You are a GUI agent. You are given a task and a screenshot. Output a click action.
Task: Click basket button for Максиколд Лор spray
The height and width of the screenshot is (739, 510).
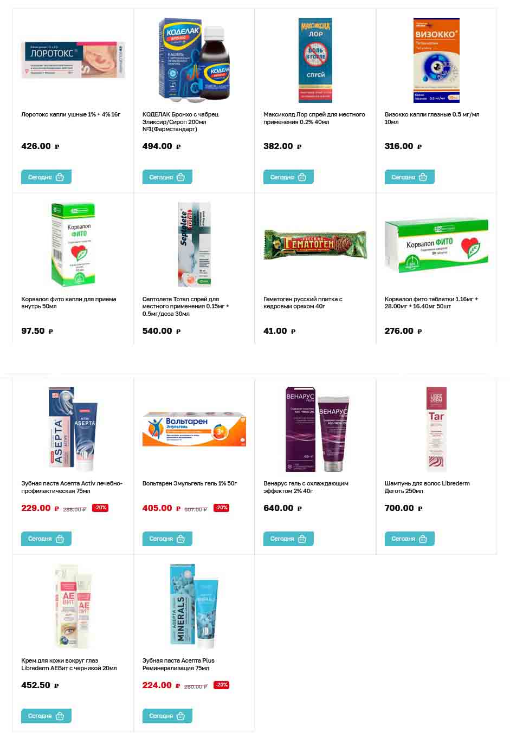pyautogui.click(x=288, y=177)
